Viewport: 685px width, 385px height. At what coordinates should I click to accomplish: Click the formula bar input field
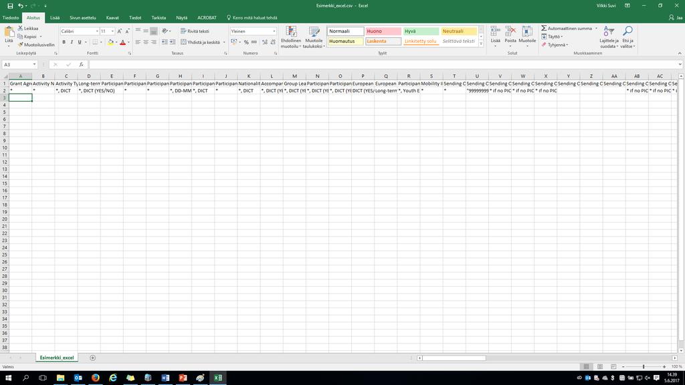[x=385, y=65]
